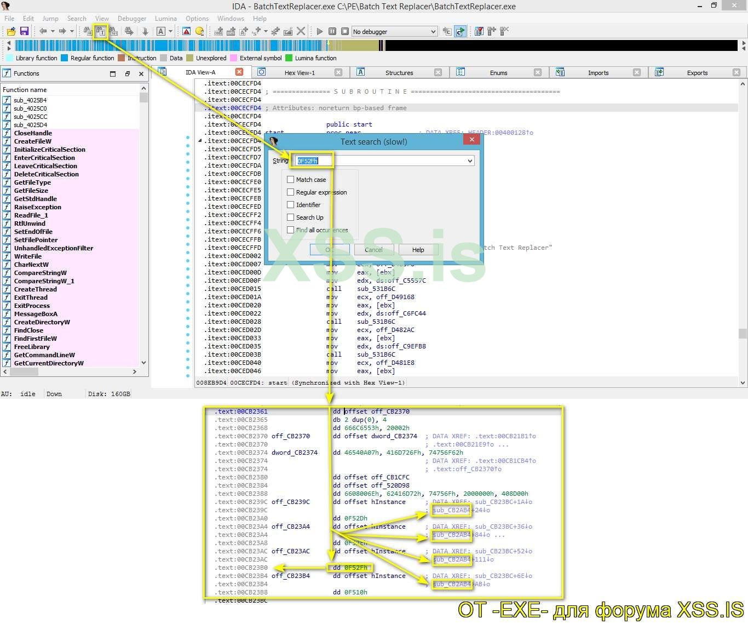Click the green-arrow C icon
Image resolution: width=748 pixels, height=624 pixels.
click(x=460, y=31)
